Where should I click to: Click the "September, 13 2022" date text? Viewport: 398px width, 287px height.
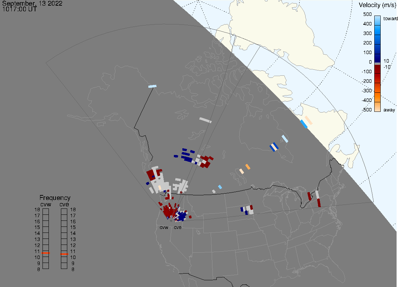coord(32,4)
